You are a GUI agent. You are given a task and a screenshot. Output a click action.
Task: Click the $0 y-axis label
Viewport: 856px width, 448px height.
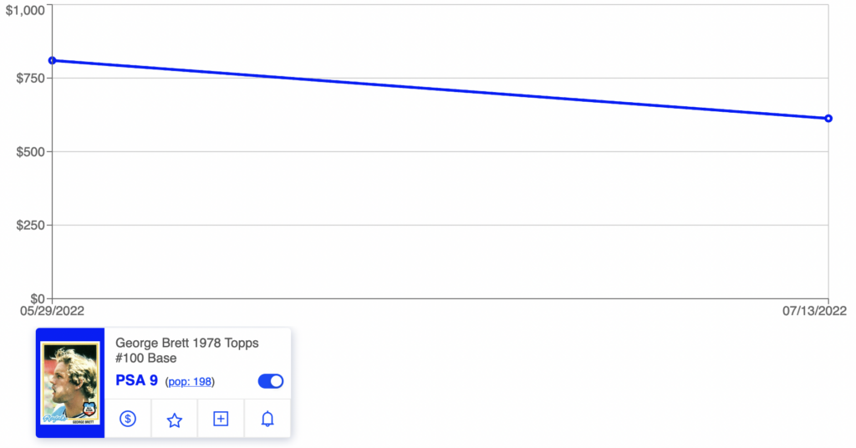[x=38, y=298]
